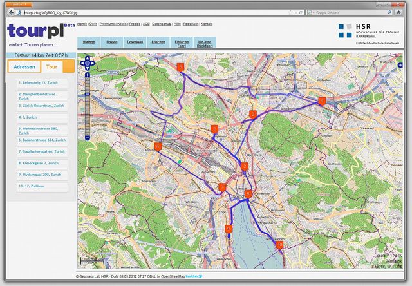Click route marker 10 near the lake
This screenshot has width=412, height=286.
pos(279,245)
